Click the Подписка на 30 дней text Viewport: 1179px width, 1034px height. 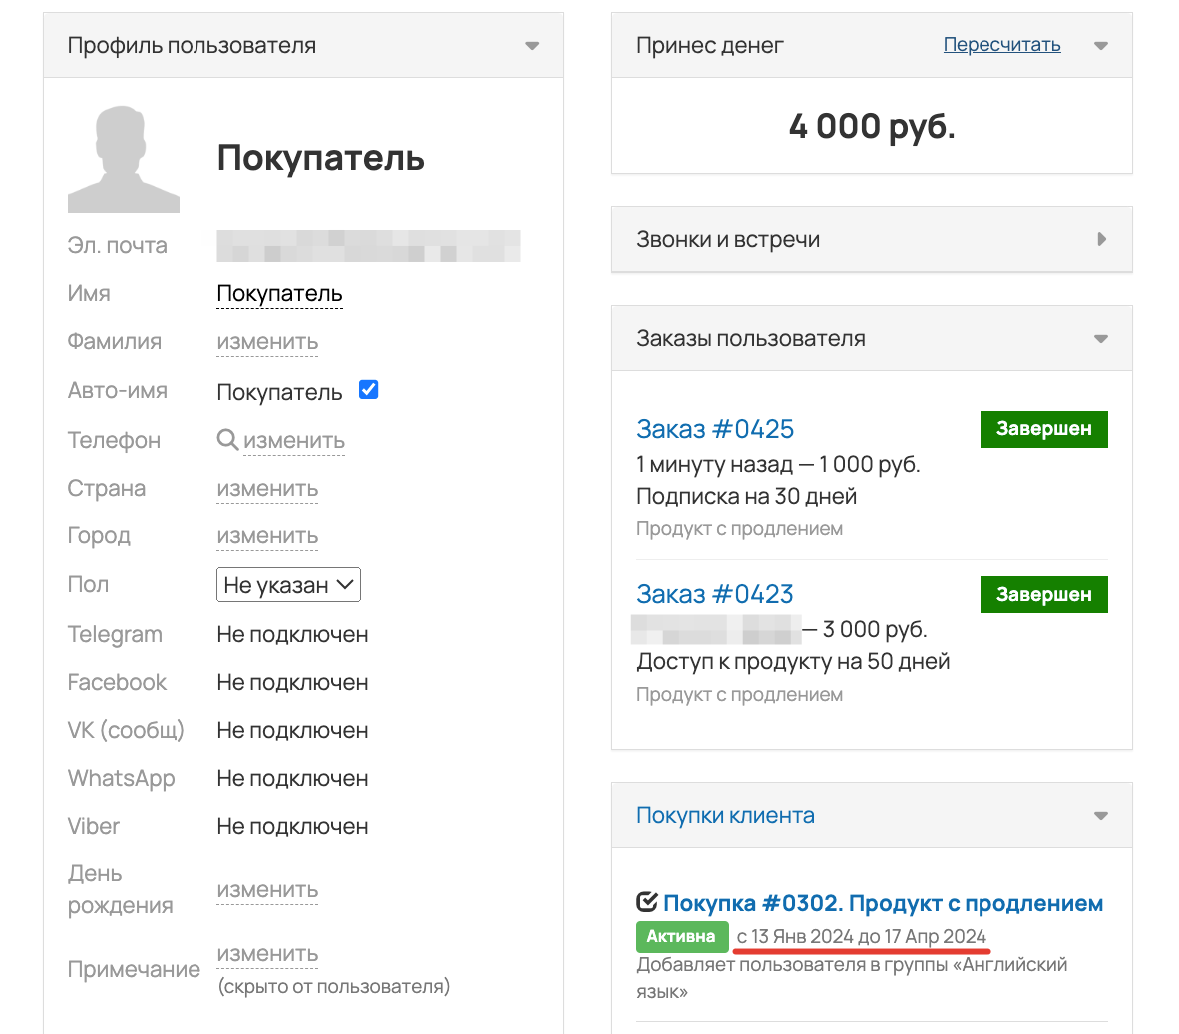point(747,496)
